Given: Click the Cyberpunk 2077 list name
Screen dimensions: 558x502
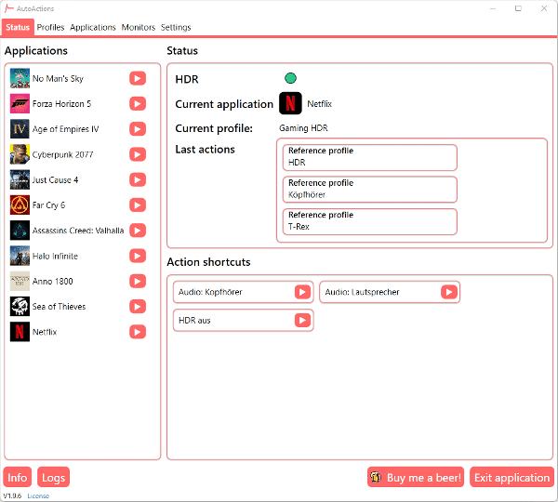Looking at the screenshot, I should tap(62, 154).
